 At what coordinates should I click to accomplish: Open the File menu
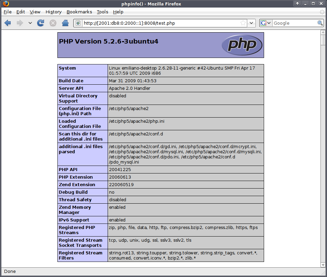tap(8, 12)
